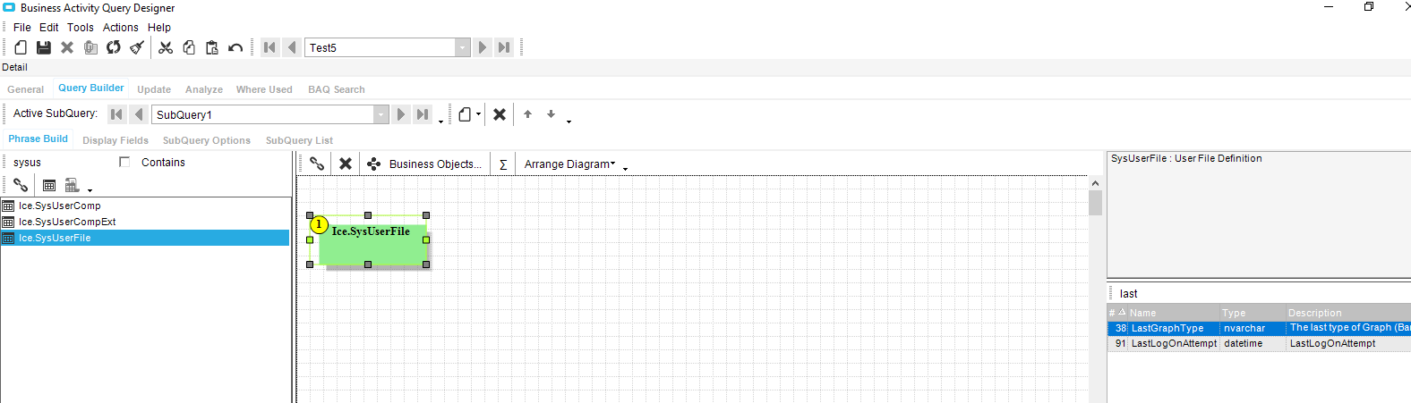Screen dimensions: 1411x403
Task: Click the Business Objects... button
Action: 424,164
